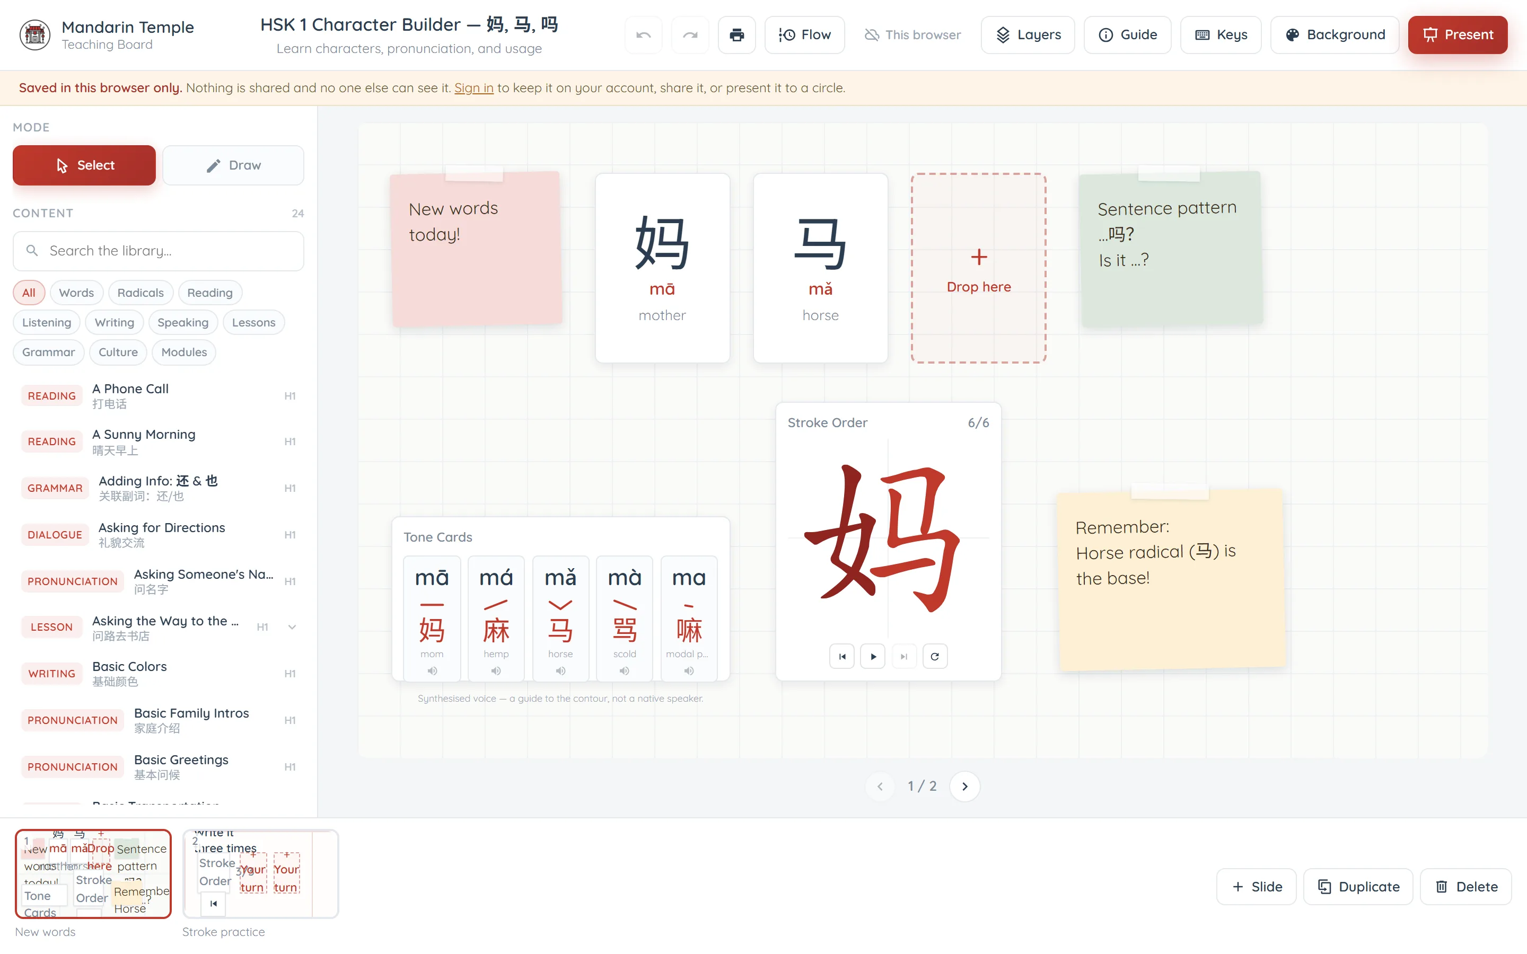This screenshot has width=1527, height=954.
Task: Play audio for má hemp tone card
Action: coord(496,670)
